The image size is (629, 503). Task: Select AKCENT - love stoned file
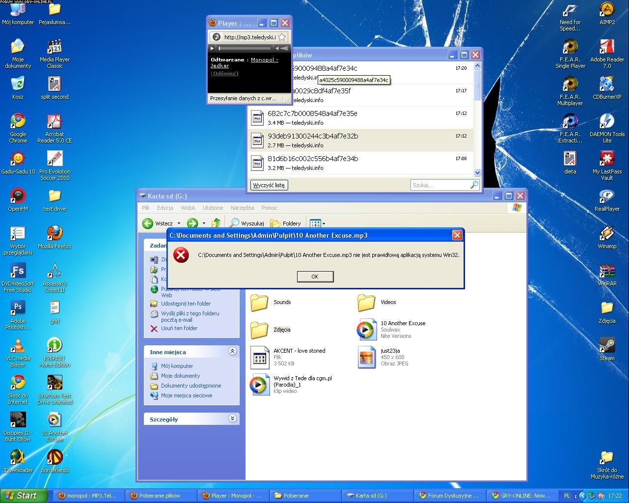tap(289, 357)
